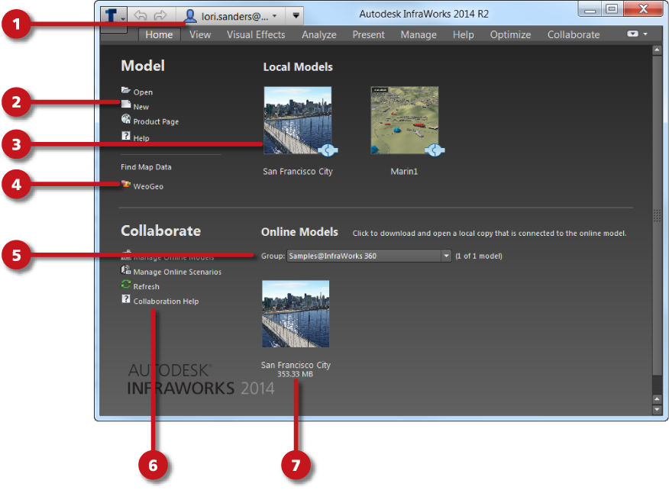The width and height of the screenshot is (669, 490).
Task: Open the quick access toolbar customize arrow
Action: (296, 16)
